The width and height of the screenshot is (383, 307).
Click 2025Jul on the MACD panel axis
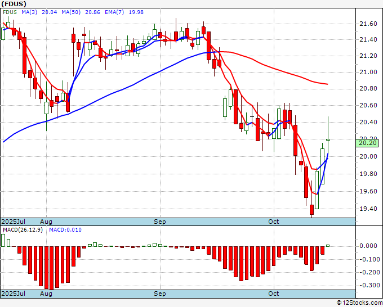(14, 294)
